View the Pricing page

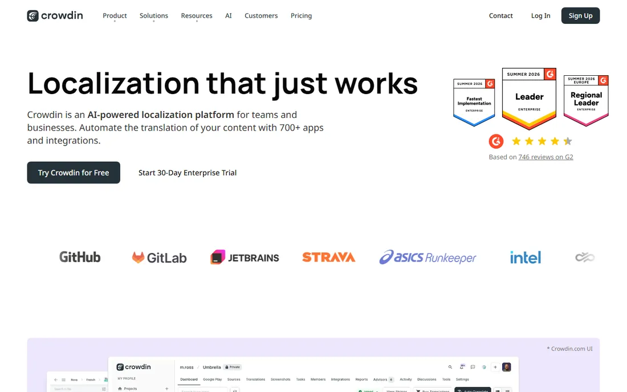(301, 15)
